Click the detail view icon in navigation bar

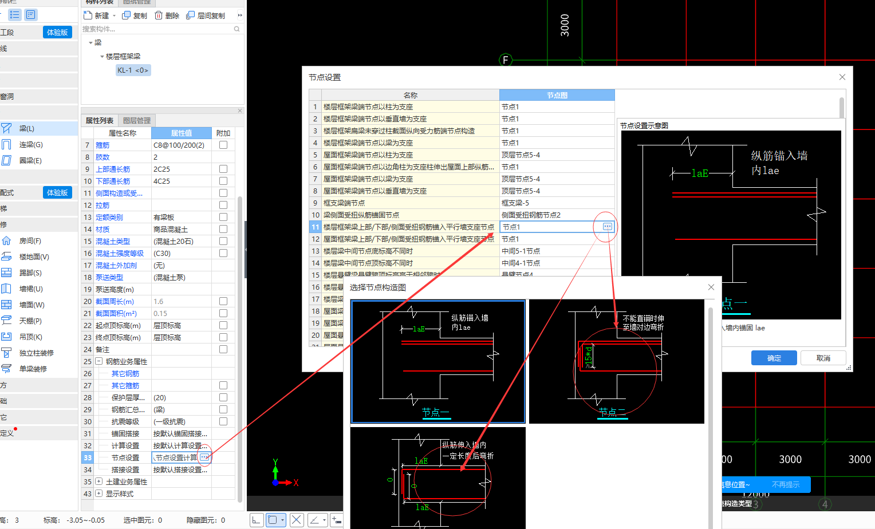click(31, 15)
